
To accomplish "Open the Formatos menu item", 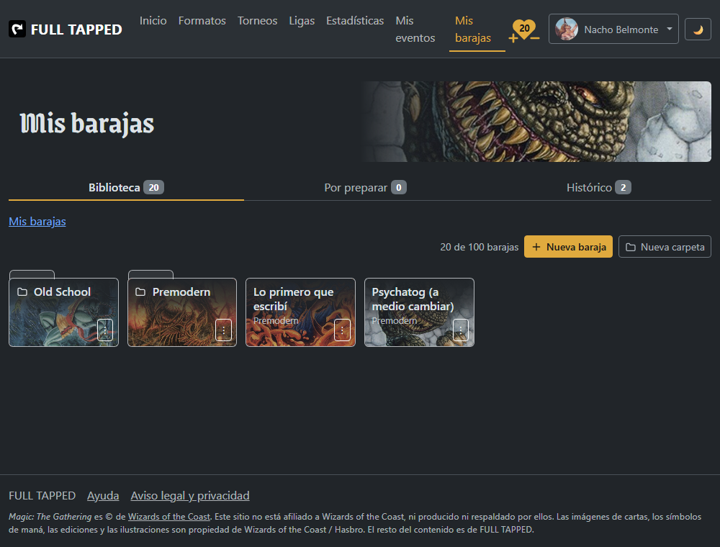I will pos(202,21).
